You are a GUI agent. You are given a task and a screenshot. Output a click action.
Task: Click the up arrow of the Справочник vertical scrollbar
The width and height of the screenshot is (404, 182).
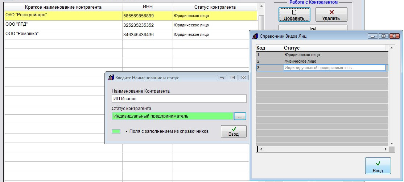click(x=392, y=48)
